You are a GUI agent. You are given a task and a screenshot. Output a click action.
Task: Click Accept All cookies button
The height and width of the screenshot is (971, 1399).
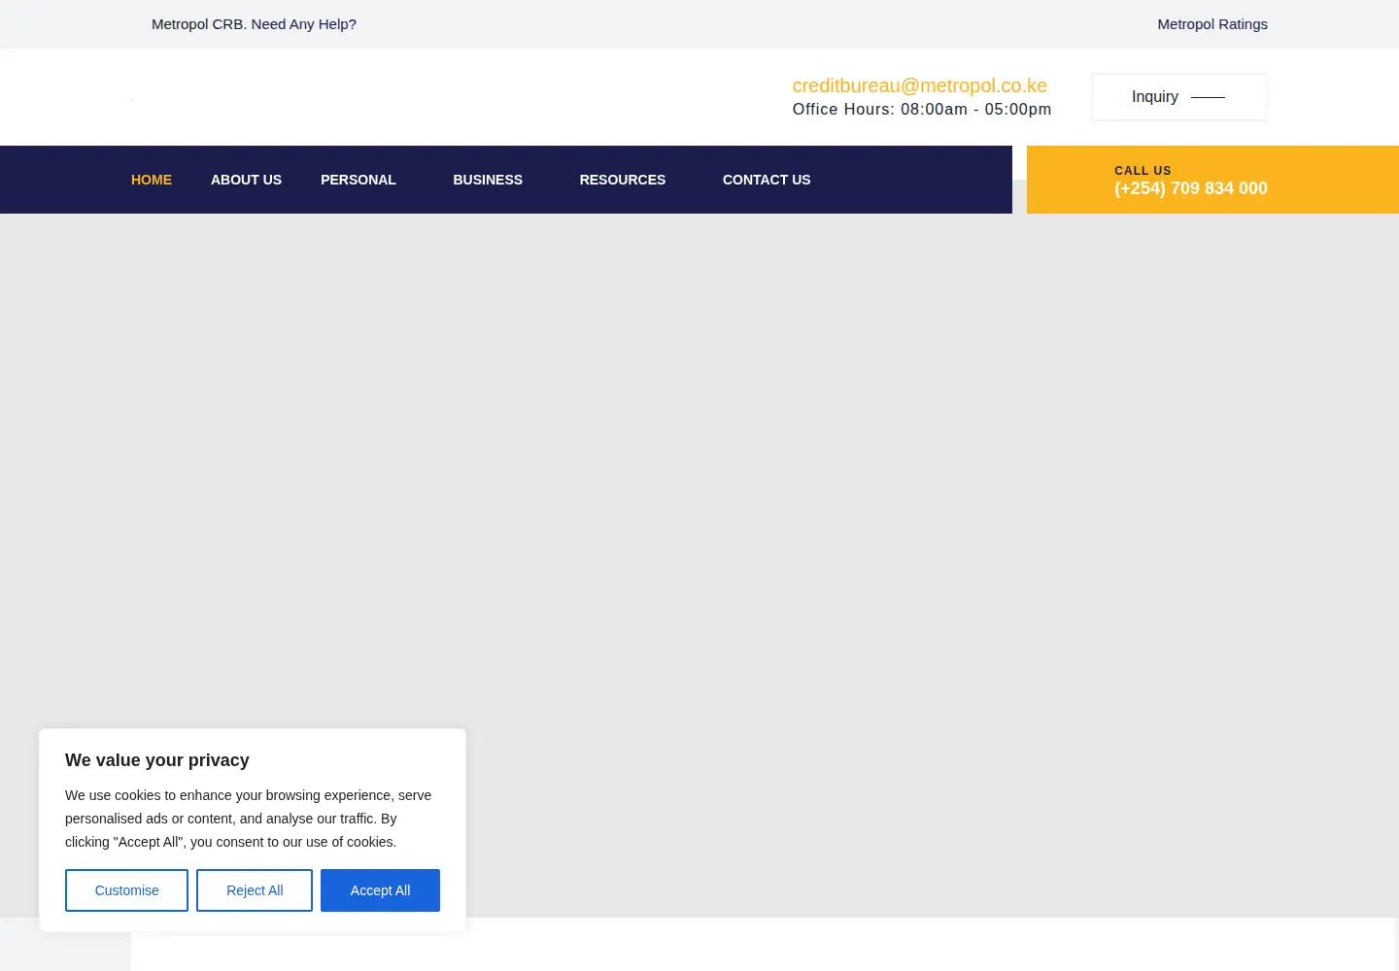pos(380,890)
